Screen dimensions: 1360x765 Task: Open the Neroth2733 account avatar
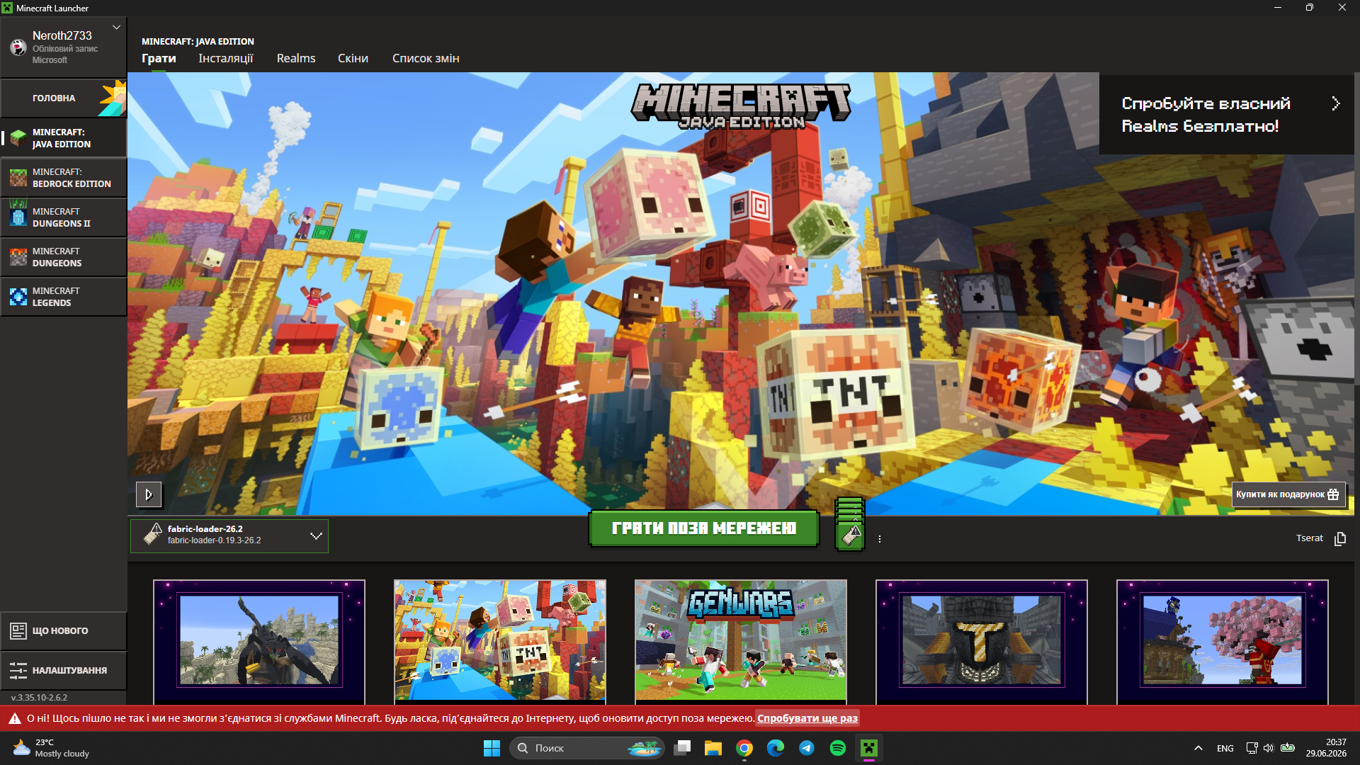click(x=18, y=47)
